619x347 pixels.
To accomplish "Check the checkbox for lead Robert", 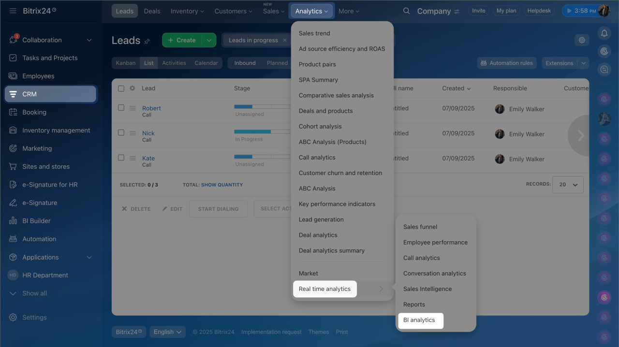I will click(x=121, y=108).
